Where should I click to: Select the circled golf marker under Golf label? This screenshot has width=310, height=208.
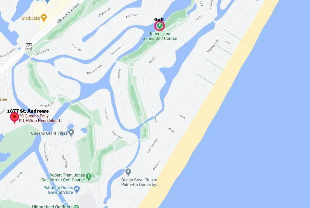[159, 26]
